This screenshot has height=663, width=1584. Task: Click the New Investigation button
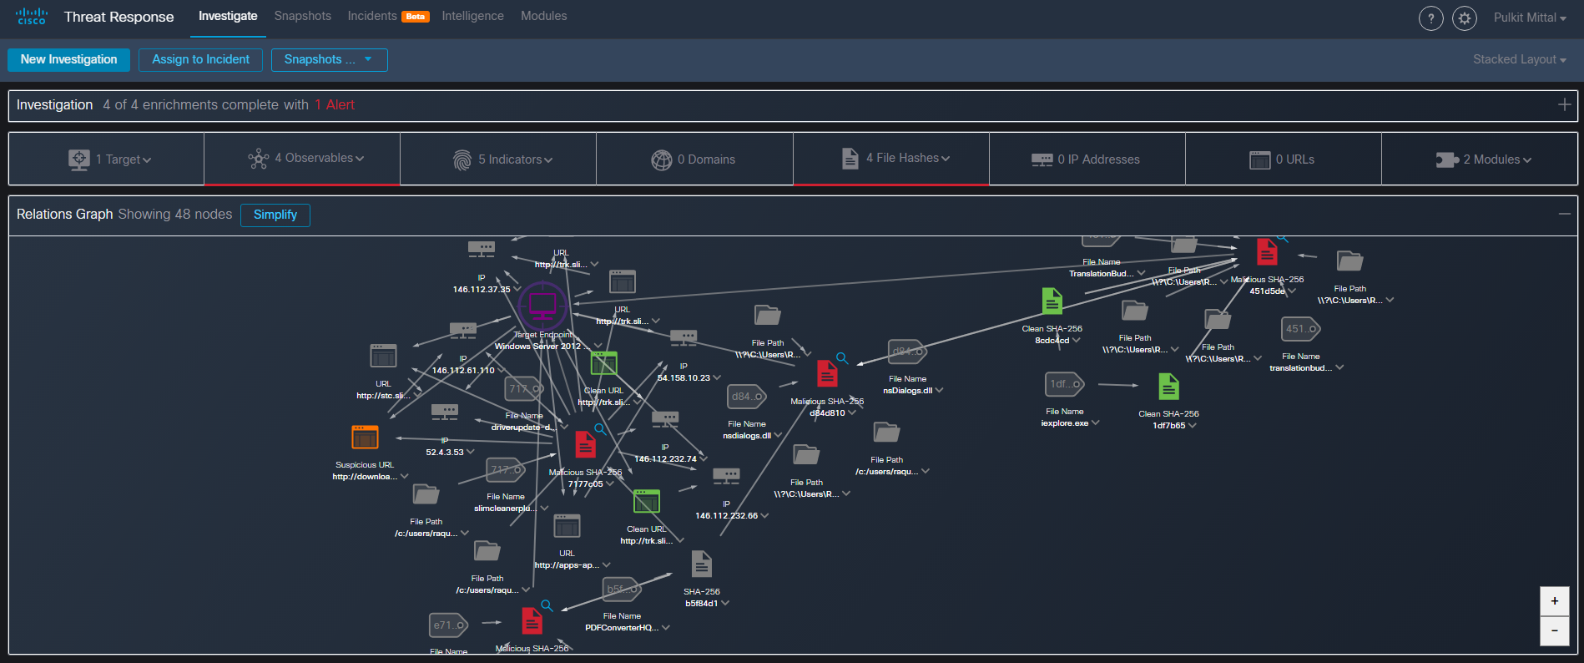pos(69,59)
